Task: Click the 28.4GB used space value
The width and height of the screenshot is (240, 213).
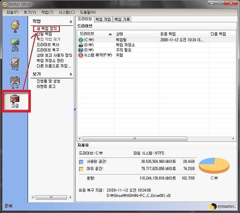Action: point(189,162)
